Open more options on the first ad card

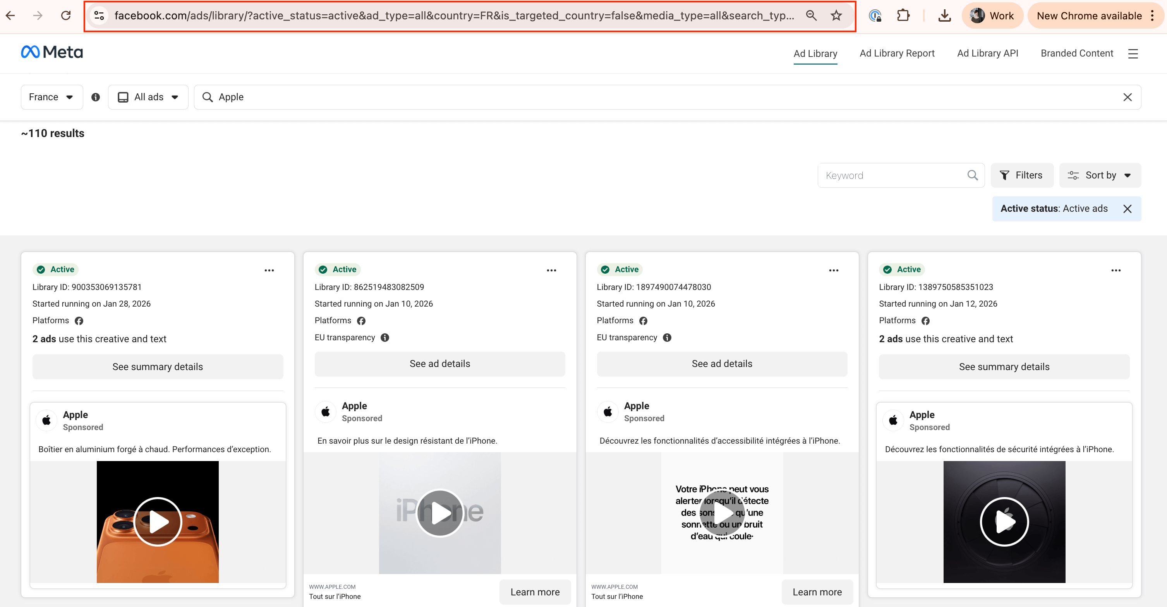pyautogui.click(x=269, y=270)
